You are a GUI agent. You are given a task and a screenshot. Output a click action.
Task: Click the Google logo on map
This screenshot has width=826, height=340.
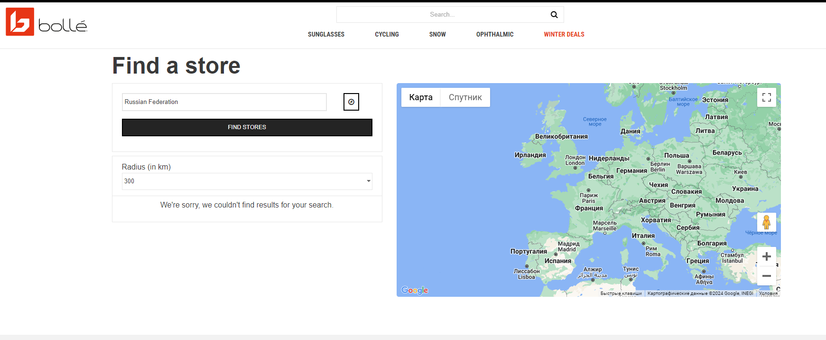[x=415, y=290]
